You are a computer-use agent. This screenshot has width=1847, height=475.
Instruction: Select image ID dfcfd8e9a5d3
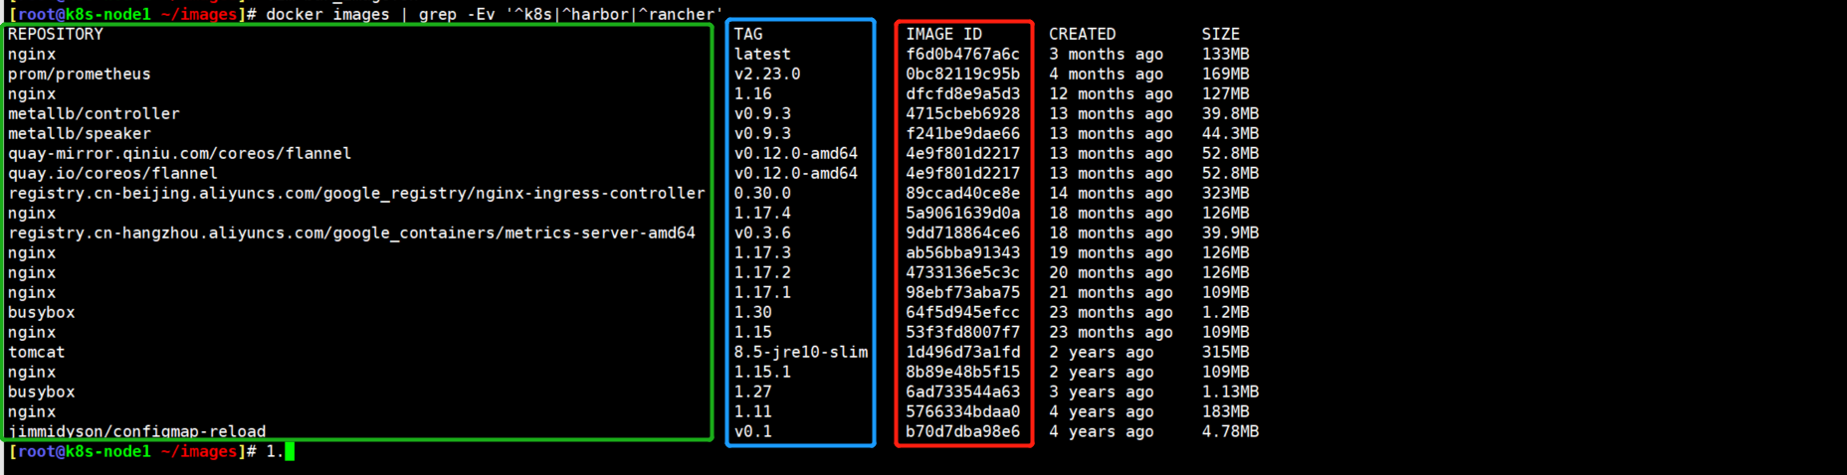(x=962, y=93)
